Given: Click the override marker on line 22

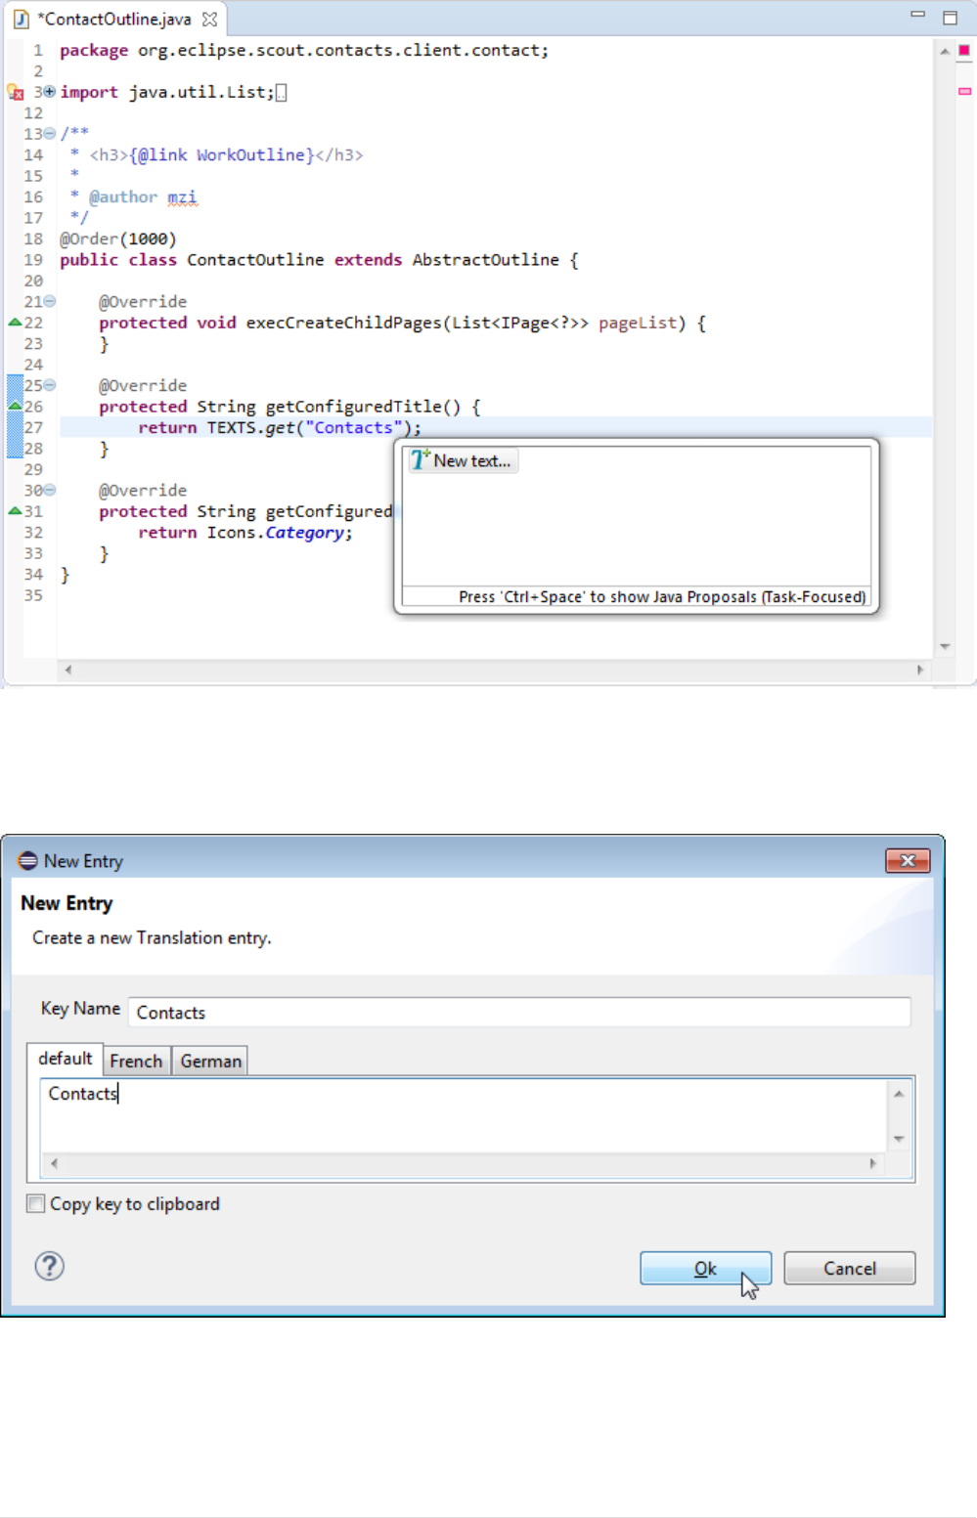Looking at the screenshot, I should pos(15,323).
